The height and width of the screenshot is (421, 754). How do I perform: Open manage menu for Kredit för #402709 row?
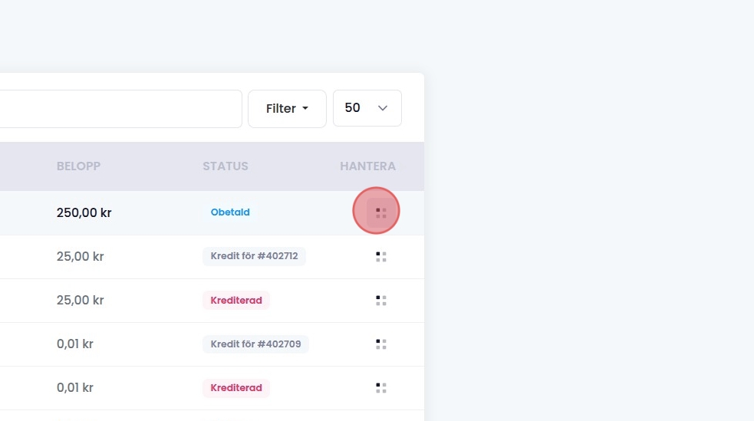(380, 344)
